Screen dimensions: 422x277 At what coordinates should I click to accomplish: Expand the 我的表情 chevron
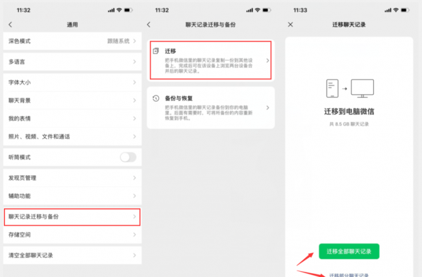134,118
